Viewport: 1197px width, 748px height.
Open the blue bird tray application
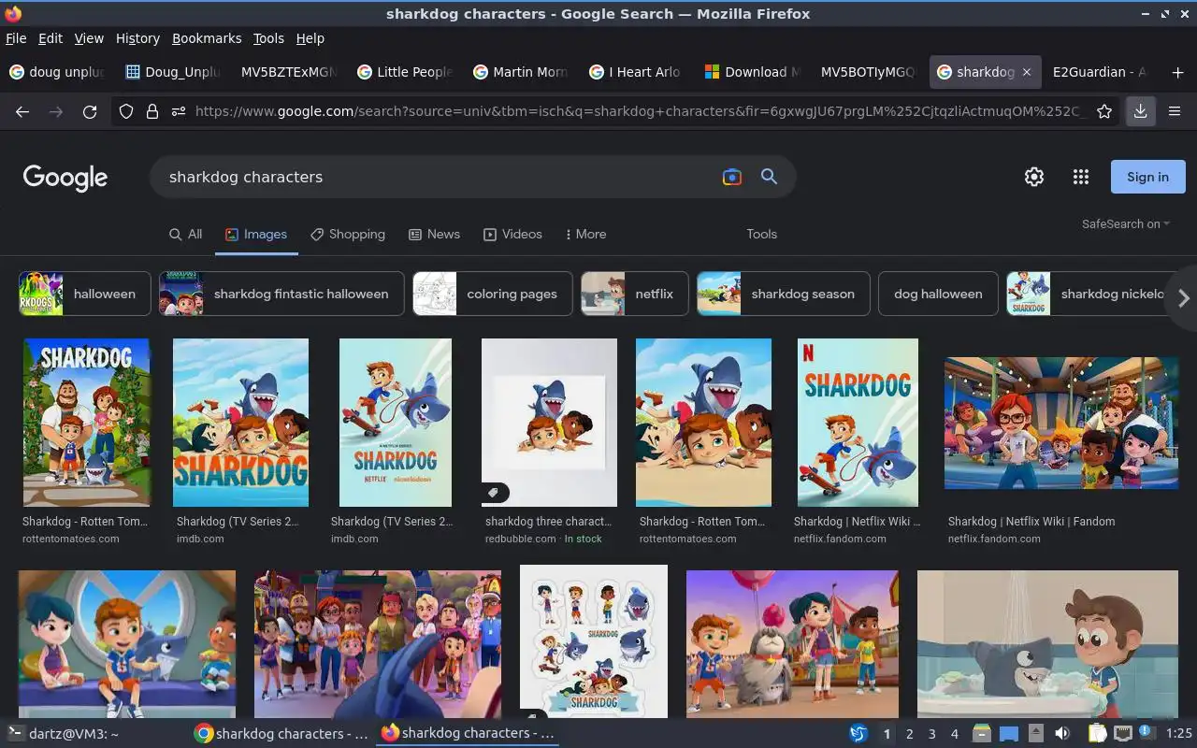pyautogui.click(x=858, y=734)
